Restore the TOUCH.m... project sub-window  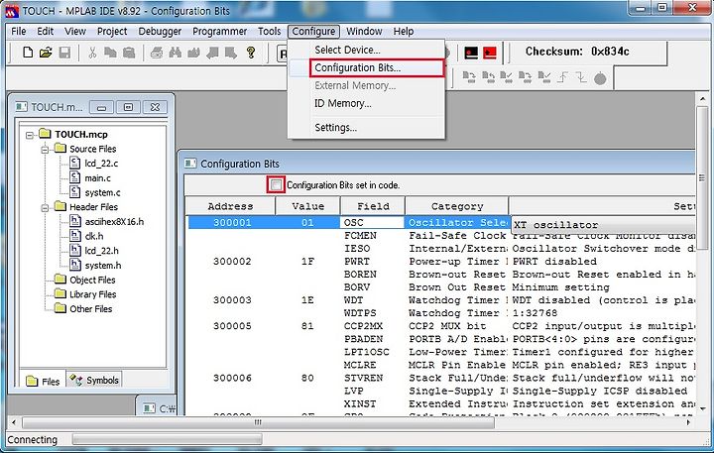point(128,107)
